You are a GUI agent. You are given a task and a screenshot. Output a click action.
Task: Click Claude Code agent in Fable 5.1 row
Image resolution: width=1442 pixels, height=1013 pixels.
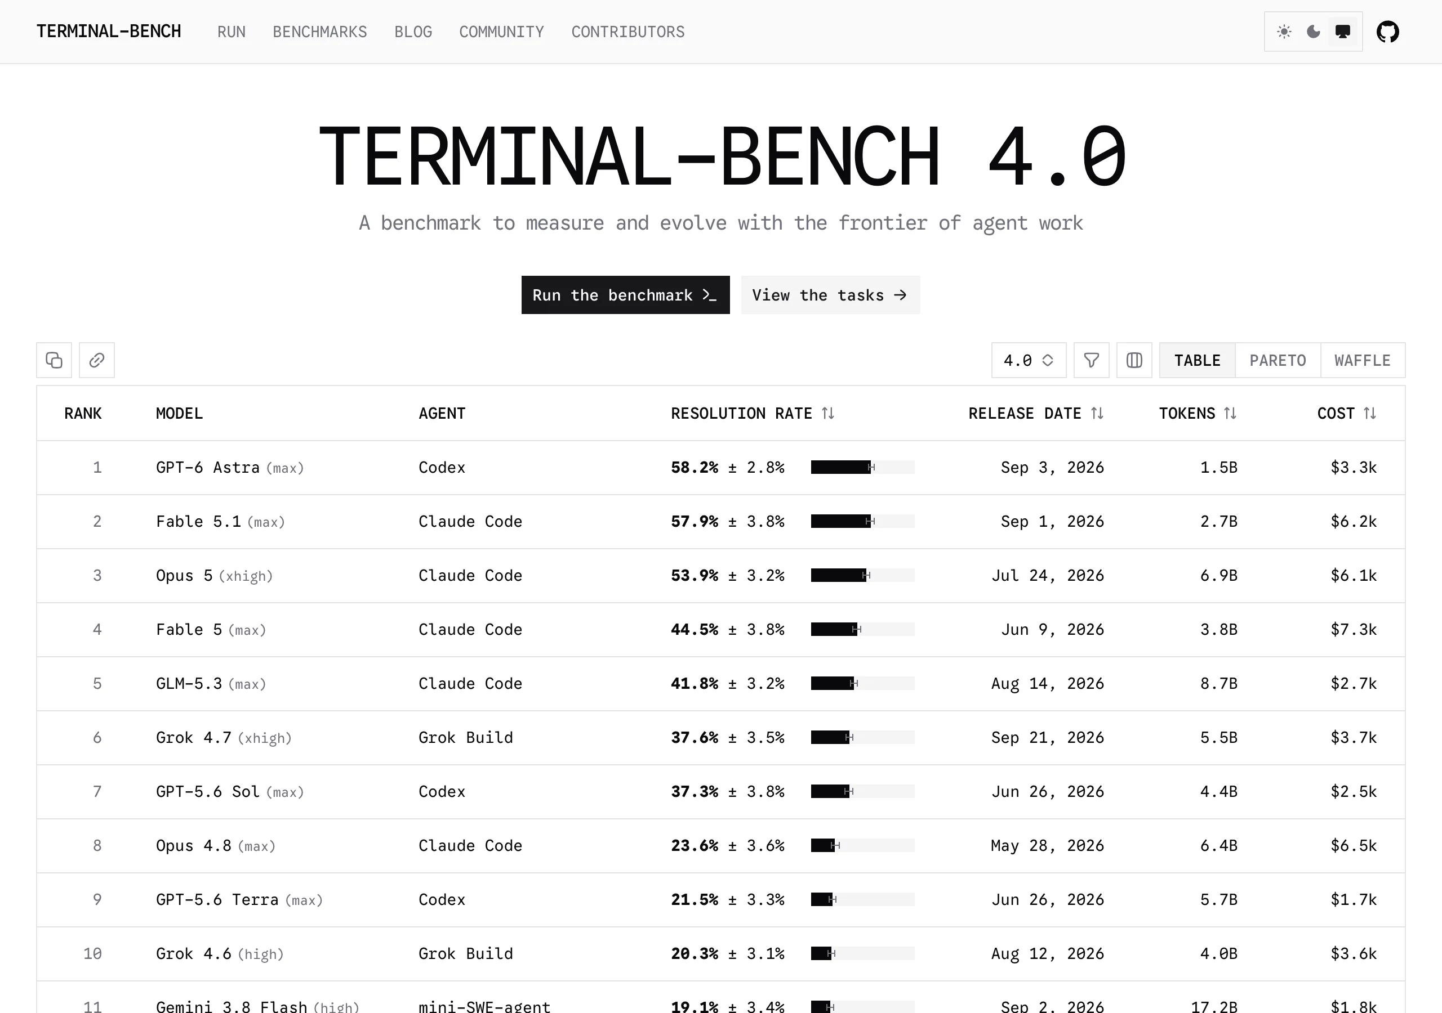[470, 522]
